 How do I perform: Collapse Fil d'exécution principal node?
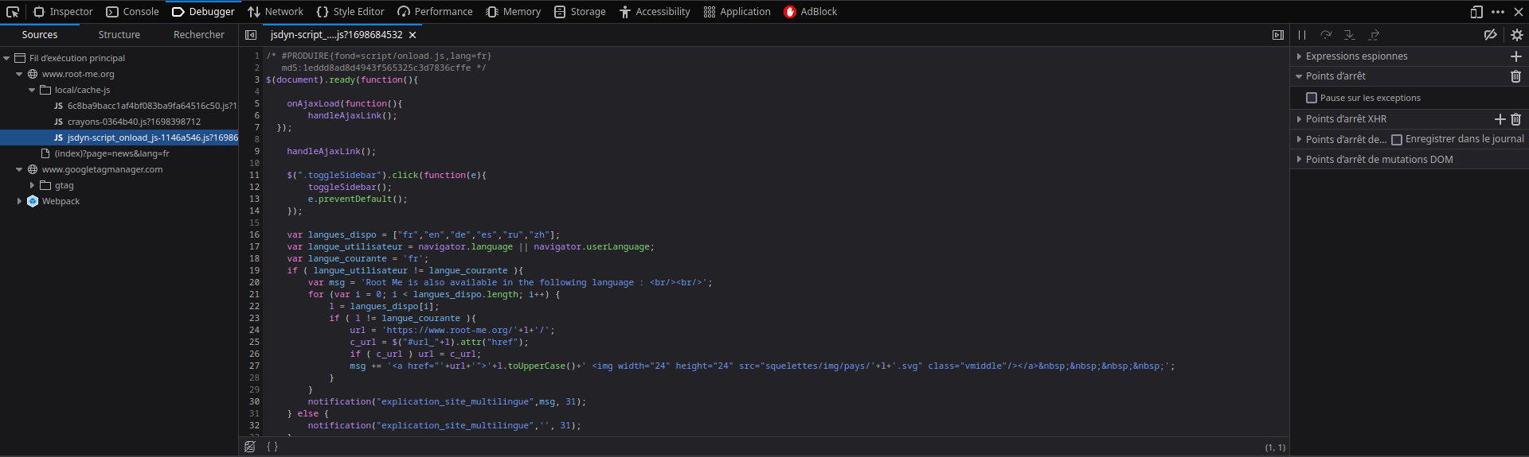tap(6, 58)
